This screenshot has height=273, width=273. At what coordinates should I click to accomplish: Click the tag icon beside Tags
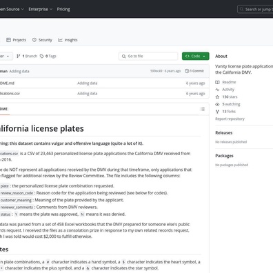coord(42,56)
